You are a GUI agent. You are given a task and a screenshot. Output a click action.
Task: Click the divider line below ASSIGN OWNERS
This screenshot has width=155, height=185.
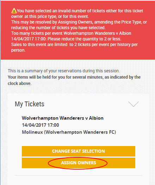(x=79, y=175)
